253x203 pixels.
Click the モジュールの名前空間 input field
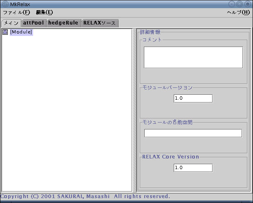[x=193, y=133]
